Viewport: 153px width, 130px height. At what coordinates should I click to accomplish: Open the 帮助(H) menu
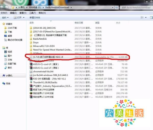click(42, 13)
